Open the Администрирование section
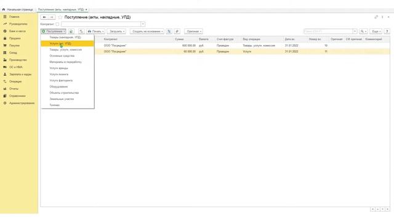The width and height of the screenshot is (394, 222). (x=22, y=103)
